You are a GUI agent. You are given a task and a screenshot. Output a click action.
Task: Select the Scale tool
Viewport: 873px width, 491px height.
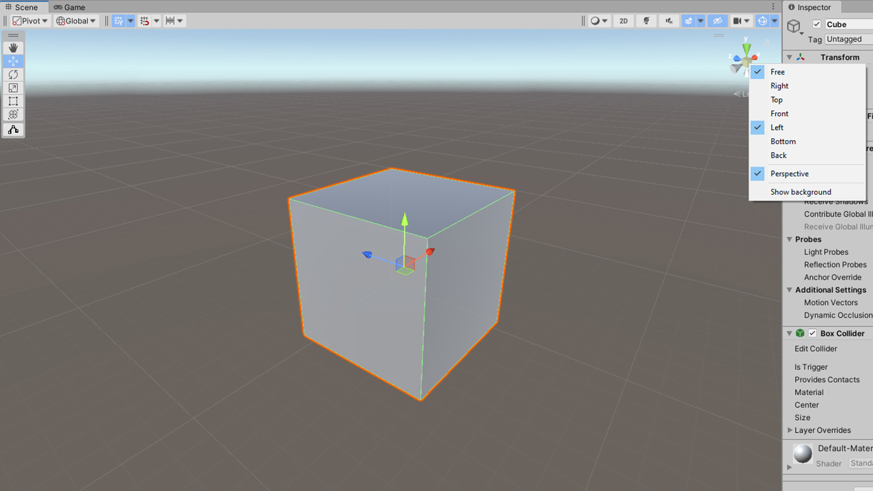[13, 88]
